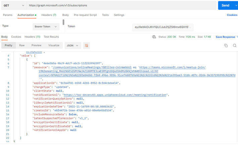Toggle line wrap in the response viewer
The width and height of the screenshot is (238, 145).
coord(86,45)
